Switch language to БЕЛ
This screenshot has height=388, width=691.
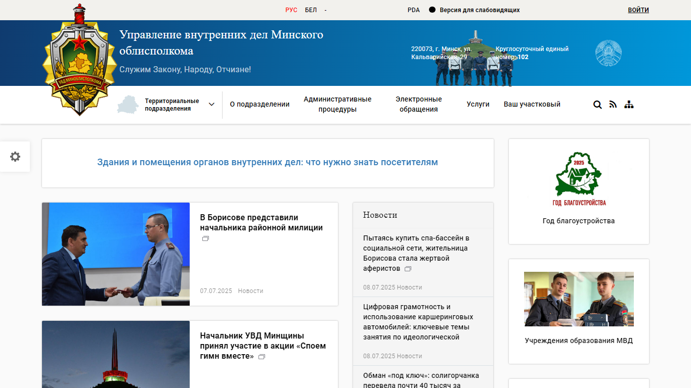311,10
